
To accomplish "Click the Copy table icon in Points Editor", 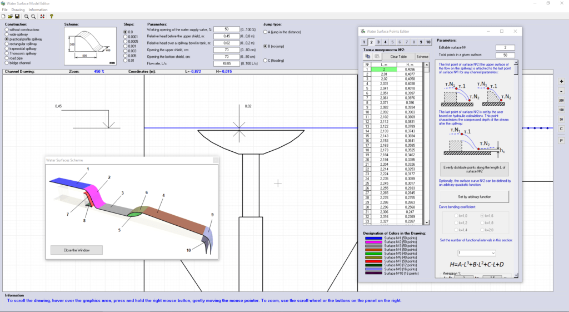I will click(368, 56).
